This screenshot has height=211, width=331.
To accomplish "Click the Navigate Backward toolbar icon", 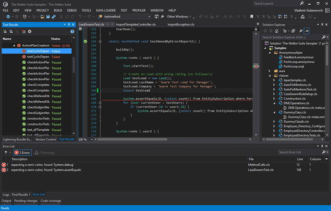I will coord(8,17).
